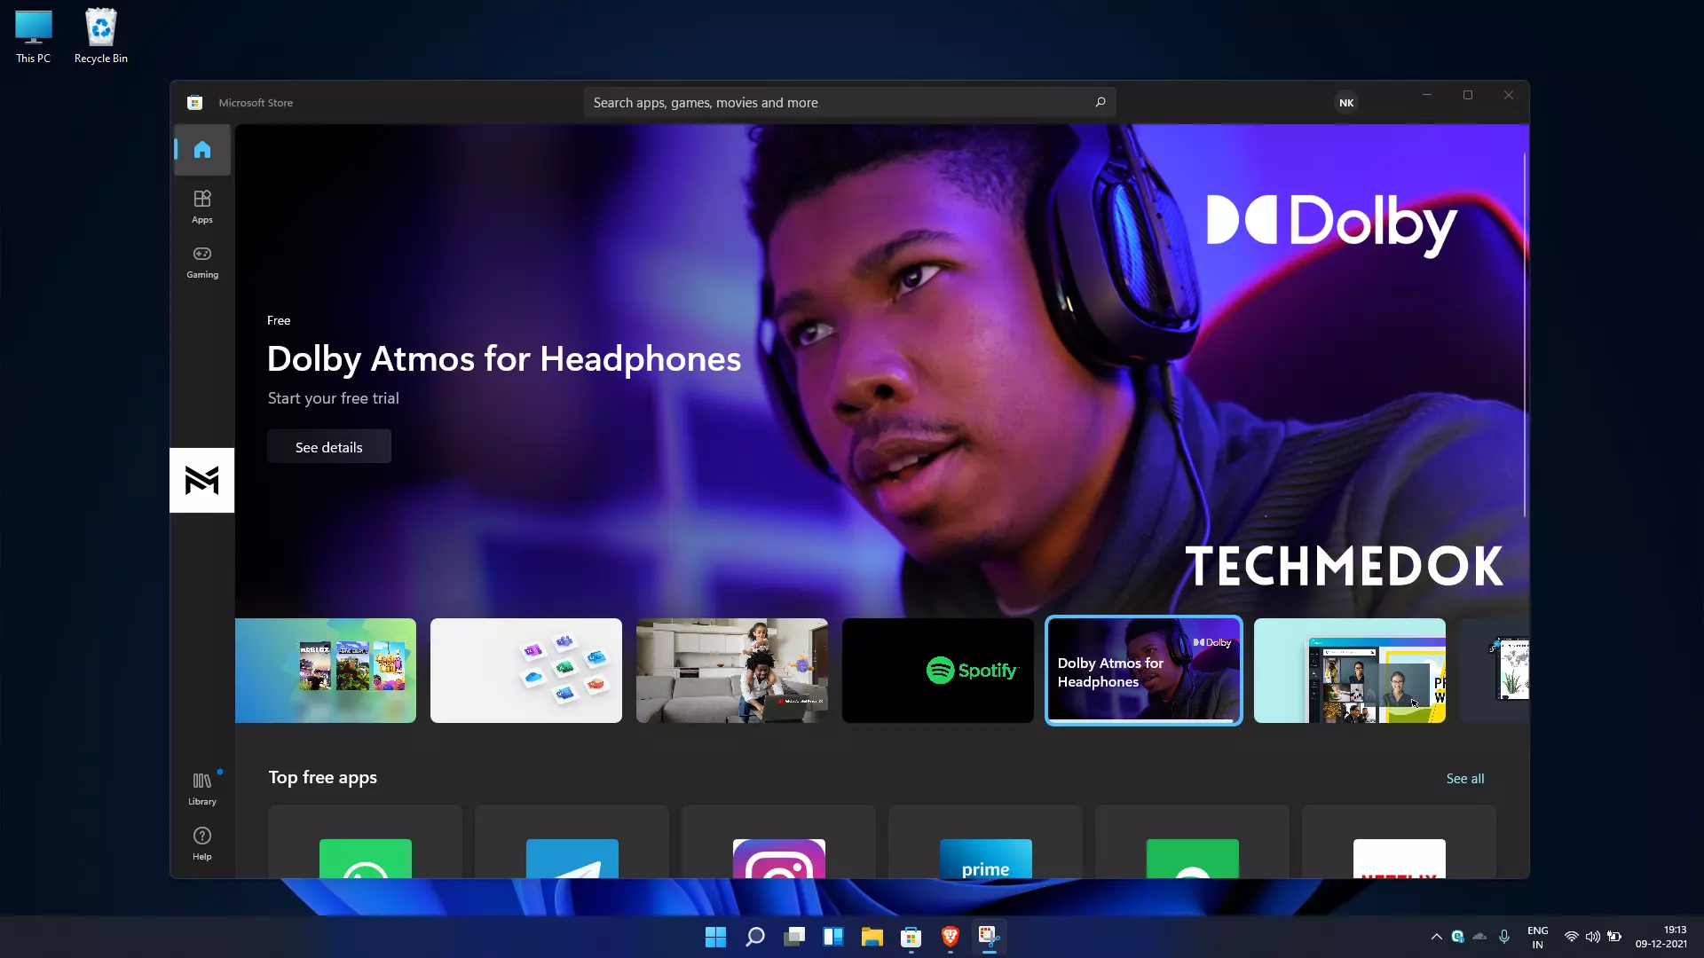The image size is (1704, 958).
Task: Click the Help icon
Action: [x=201, y=842]
